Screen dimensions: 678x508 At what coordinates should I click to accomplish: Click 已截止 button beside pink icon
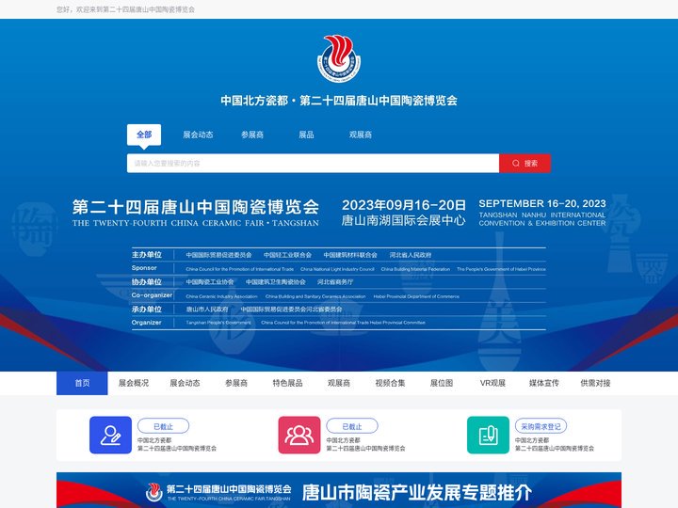point(352,426)
